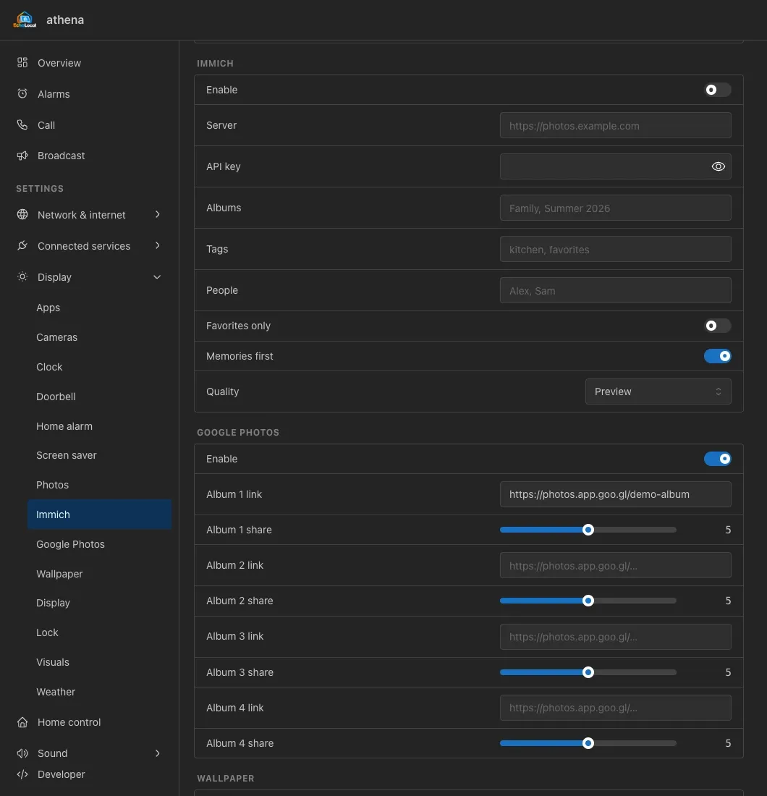This screenshot has width=767, height=796.
Task: Click the Tags input field
Action: coord(615,249)
